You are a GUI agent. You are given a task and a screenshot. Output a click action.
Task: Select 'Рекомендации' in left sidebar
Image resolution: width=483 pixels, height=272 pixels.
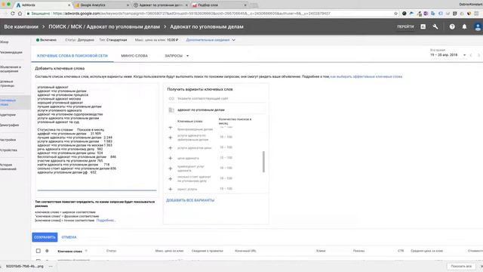[11, 52]
